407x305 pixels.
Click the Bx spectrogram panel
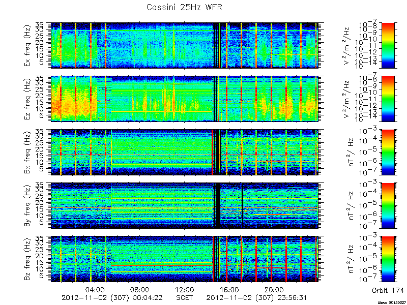[x=184, y=152]
